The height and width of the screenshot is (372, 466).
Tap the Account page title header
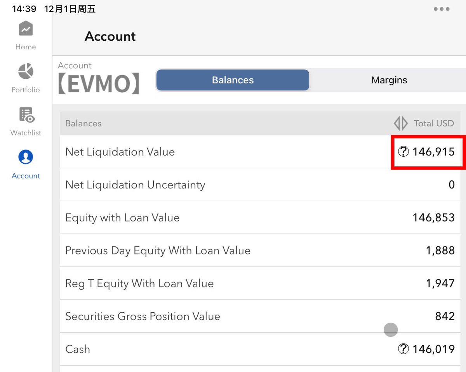click(x=110, y=36)
